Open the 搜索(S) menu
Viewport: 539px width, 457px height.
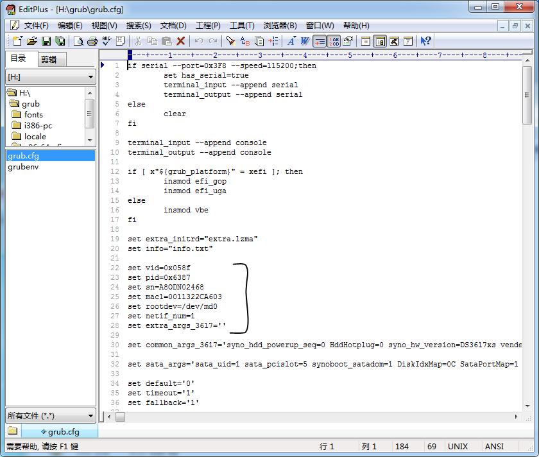(139, 26)
